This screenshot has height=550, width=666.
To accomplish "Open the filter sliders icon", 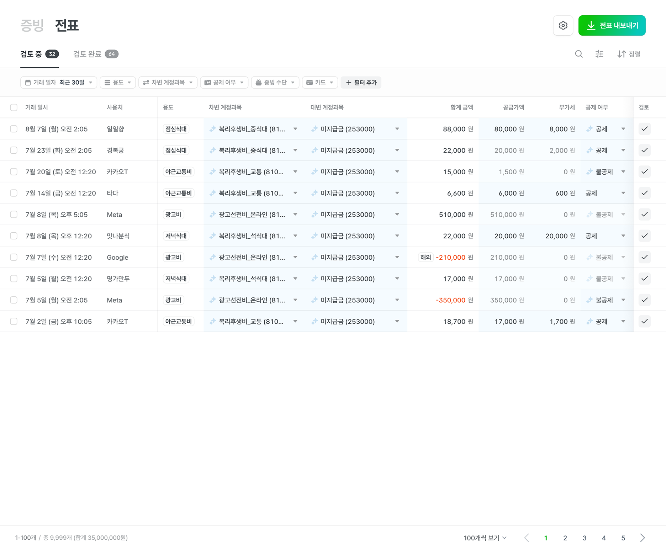I will [x=599, y=54].
